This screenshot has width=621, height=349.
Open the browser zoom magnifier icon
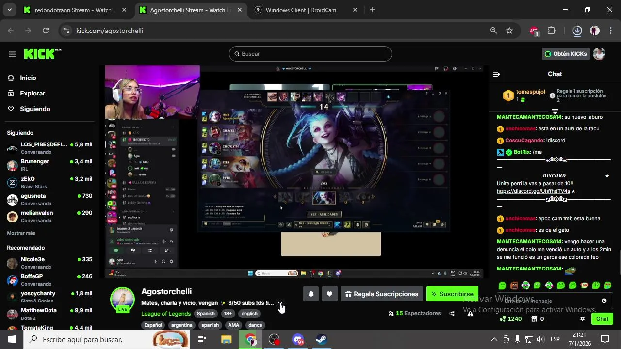(493, 31)
